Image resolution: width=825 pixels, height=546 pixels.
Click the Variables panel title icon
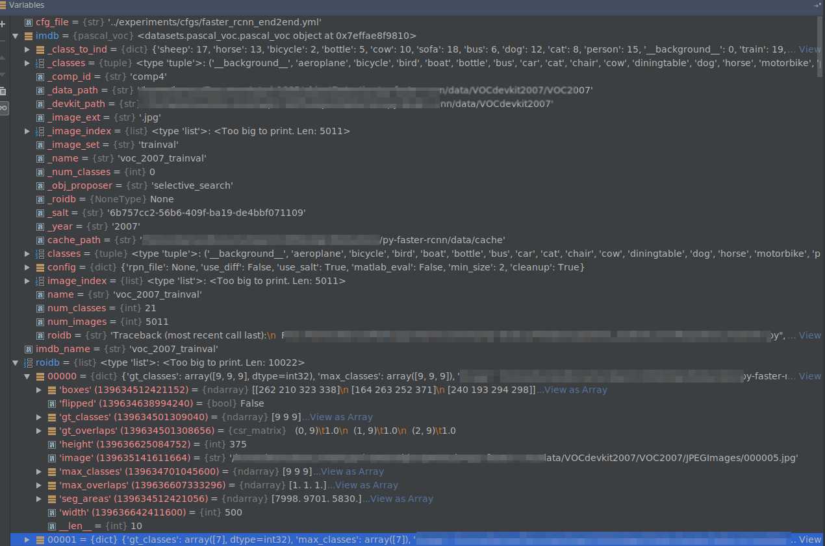click(x=4, y=5)
